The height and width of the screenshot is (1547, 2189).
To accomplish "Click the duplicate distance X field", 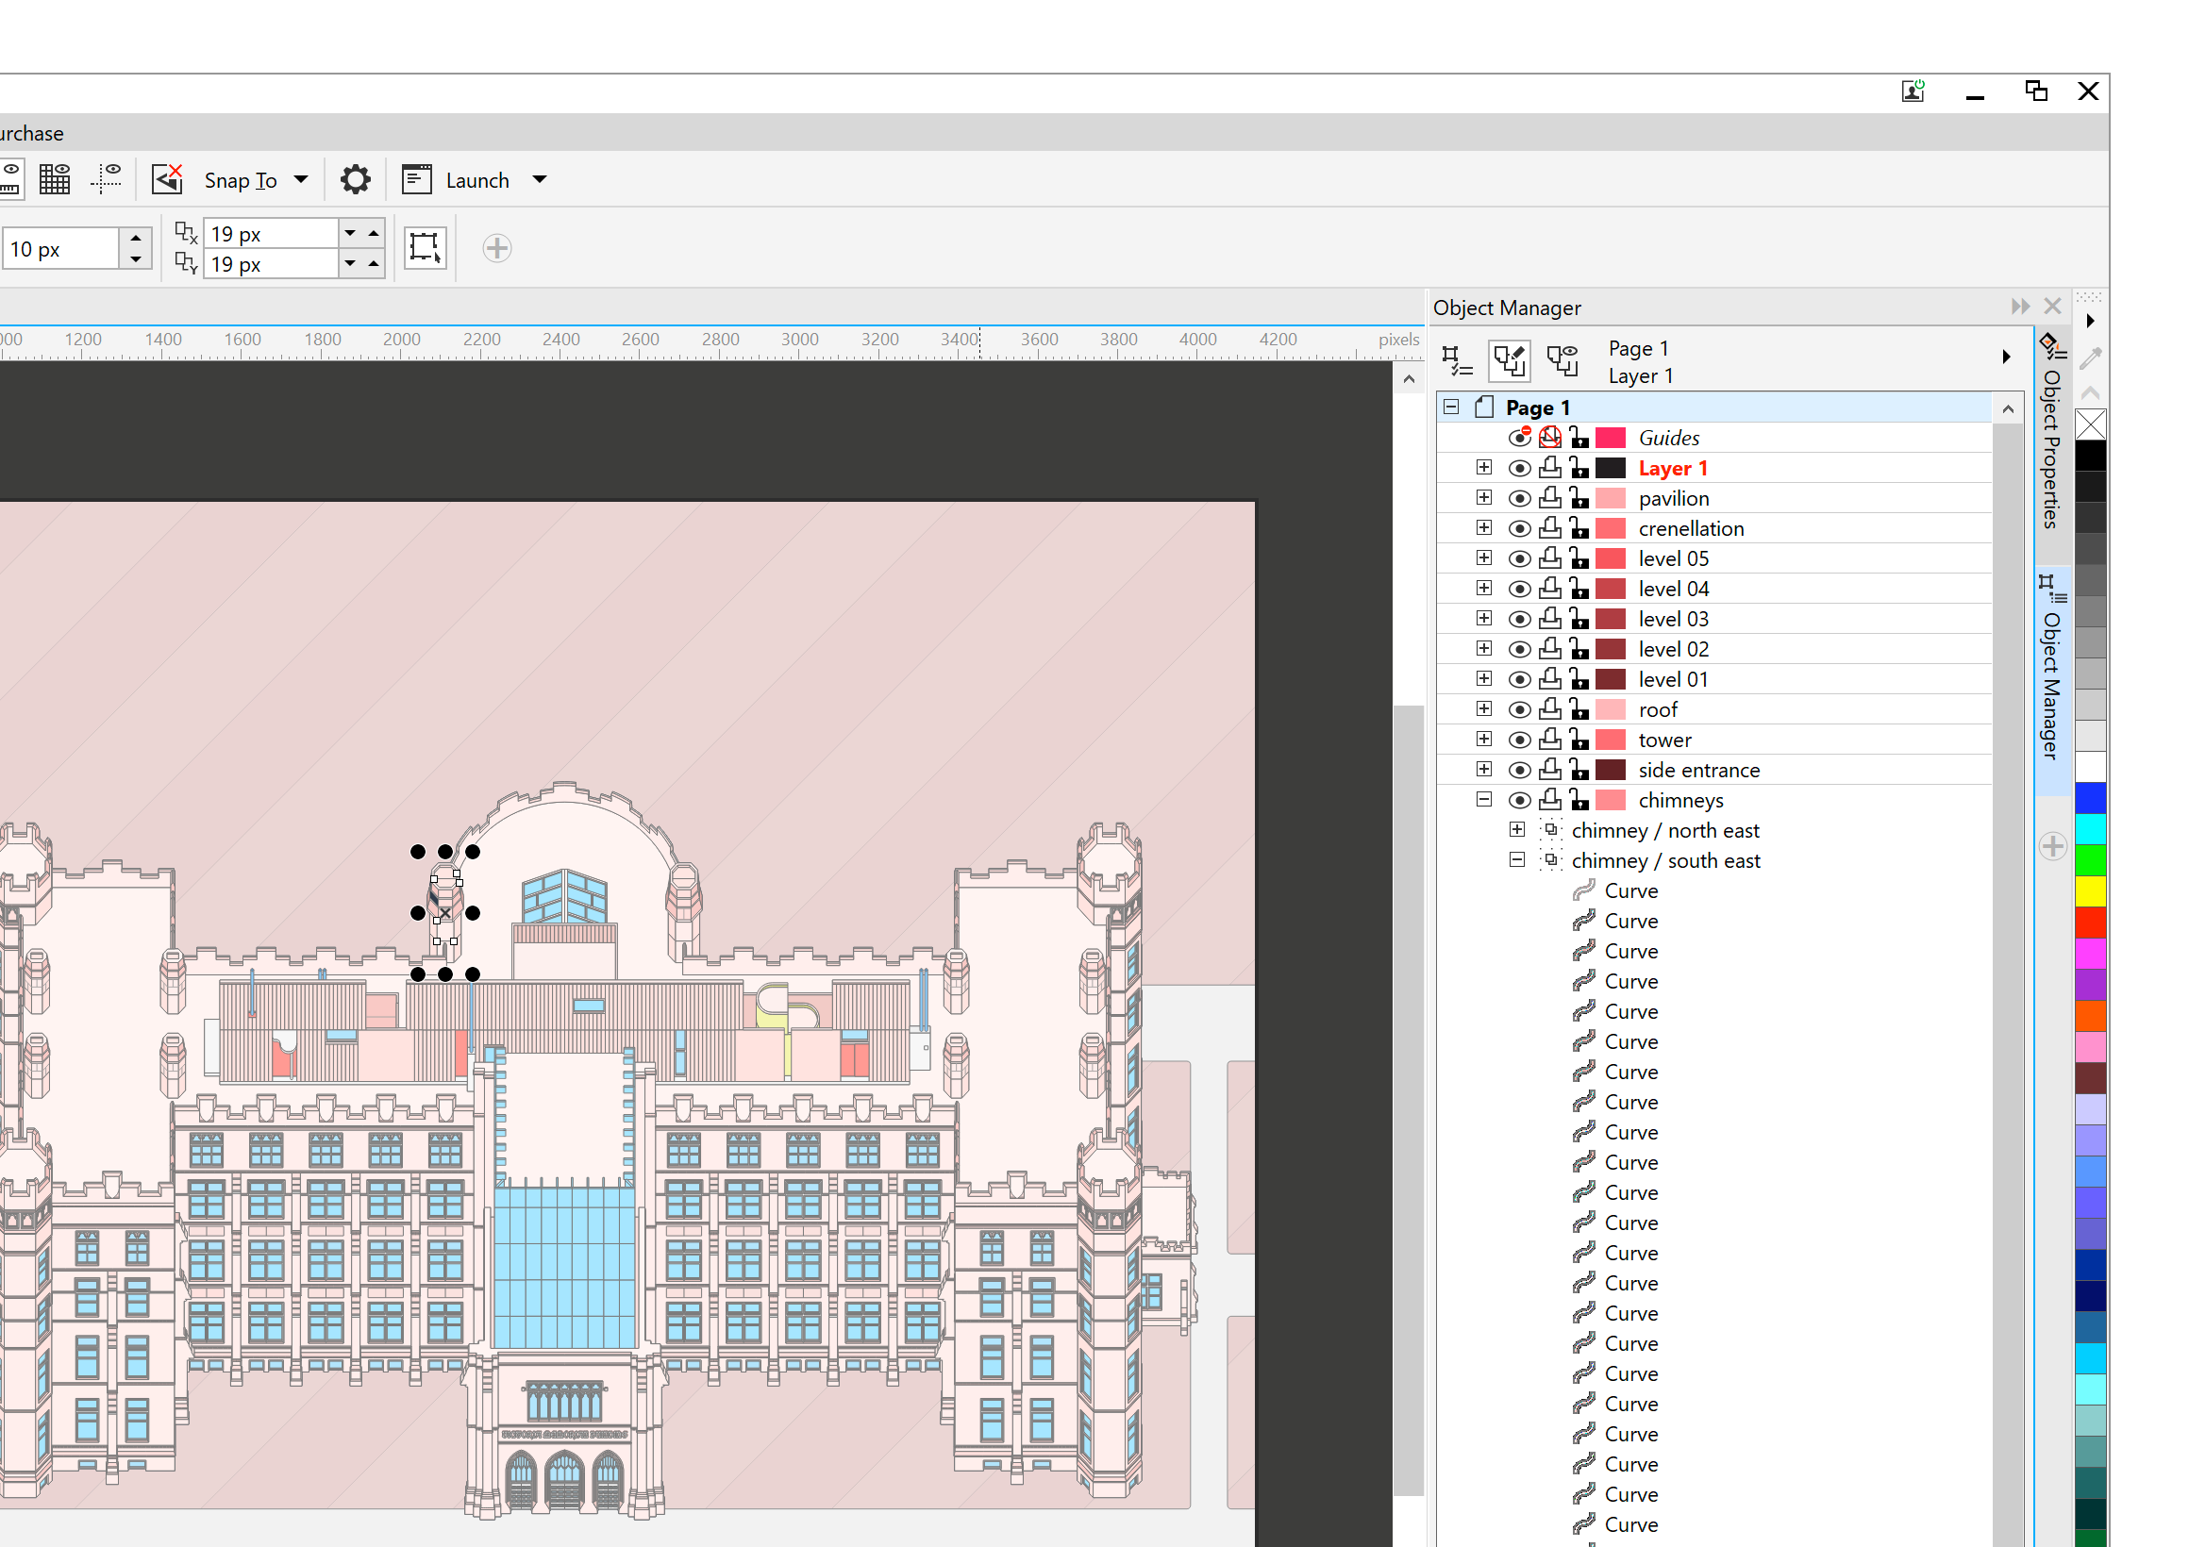I will click(272, 234).
